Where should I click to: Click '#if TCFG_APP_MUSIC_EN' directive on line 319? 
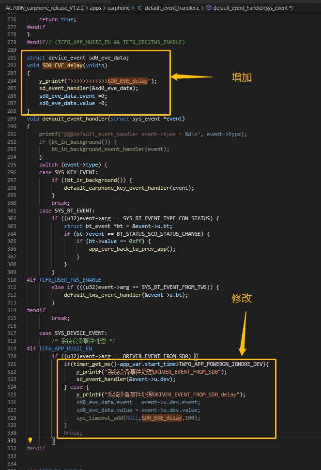(60, 349)
